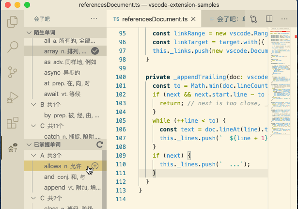Select the 'by prep.' entry

coord(65,115)
